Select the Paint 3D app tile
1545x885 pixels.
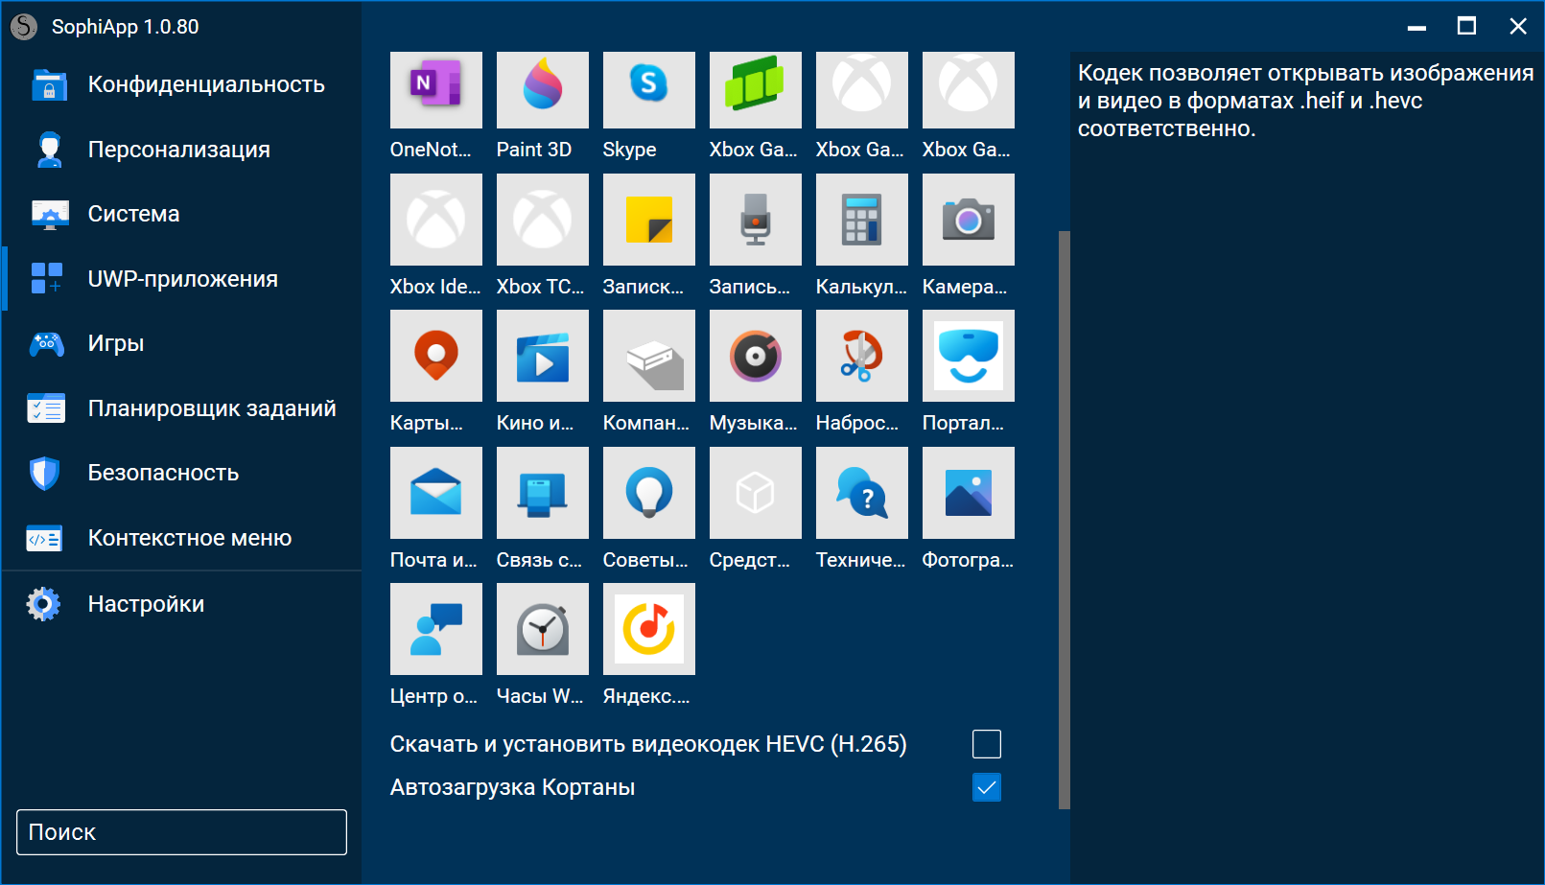(x=542, y=90)
